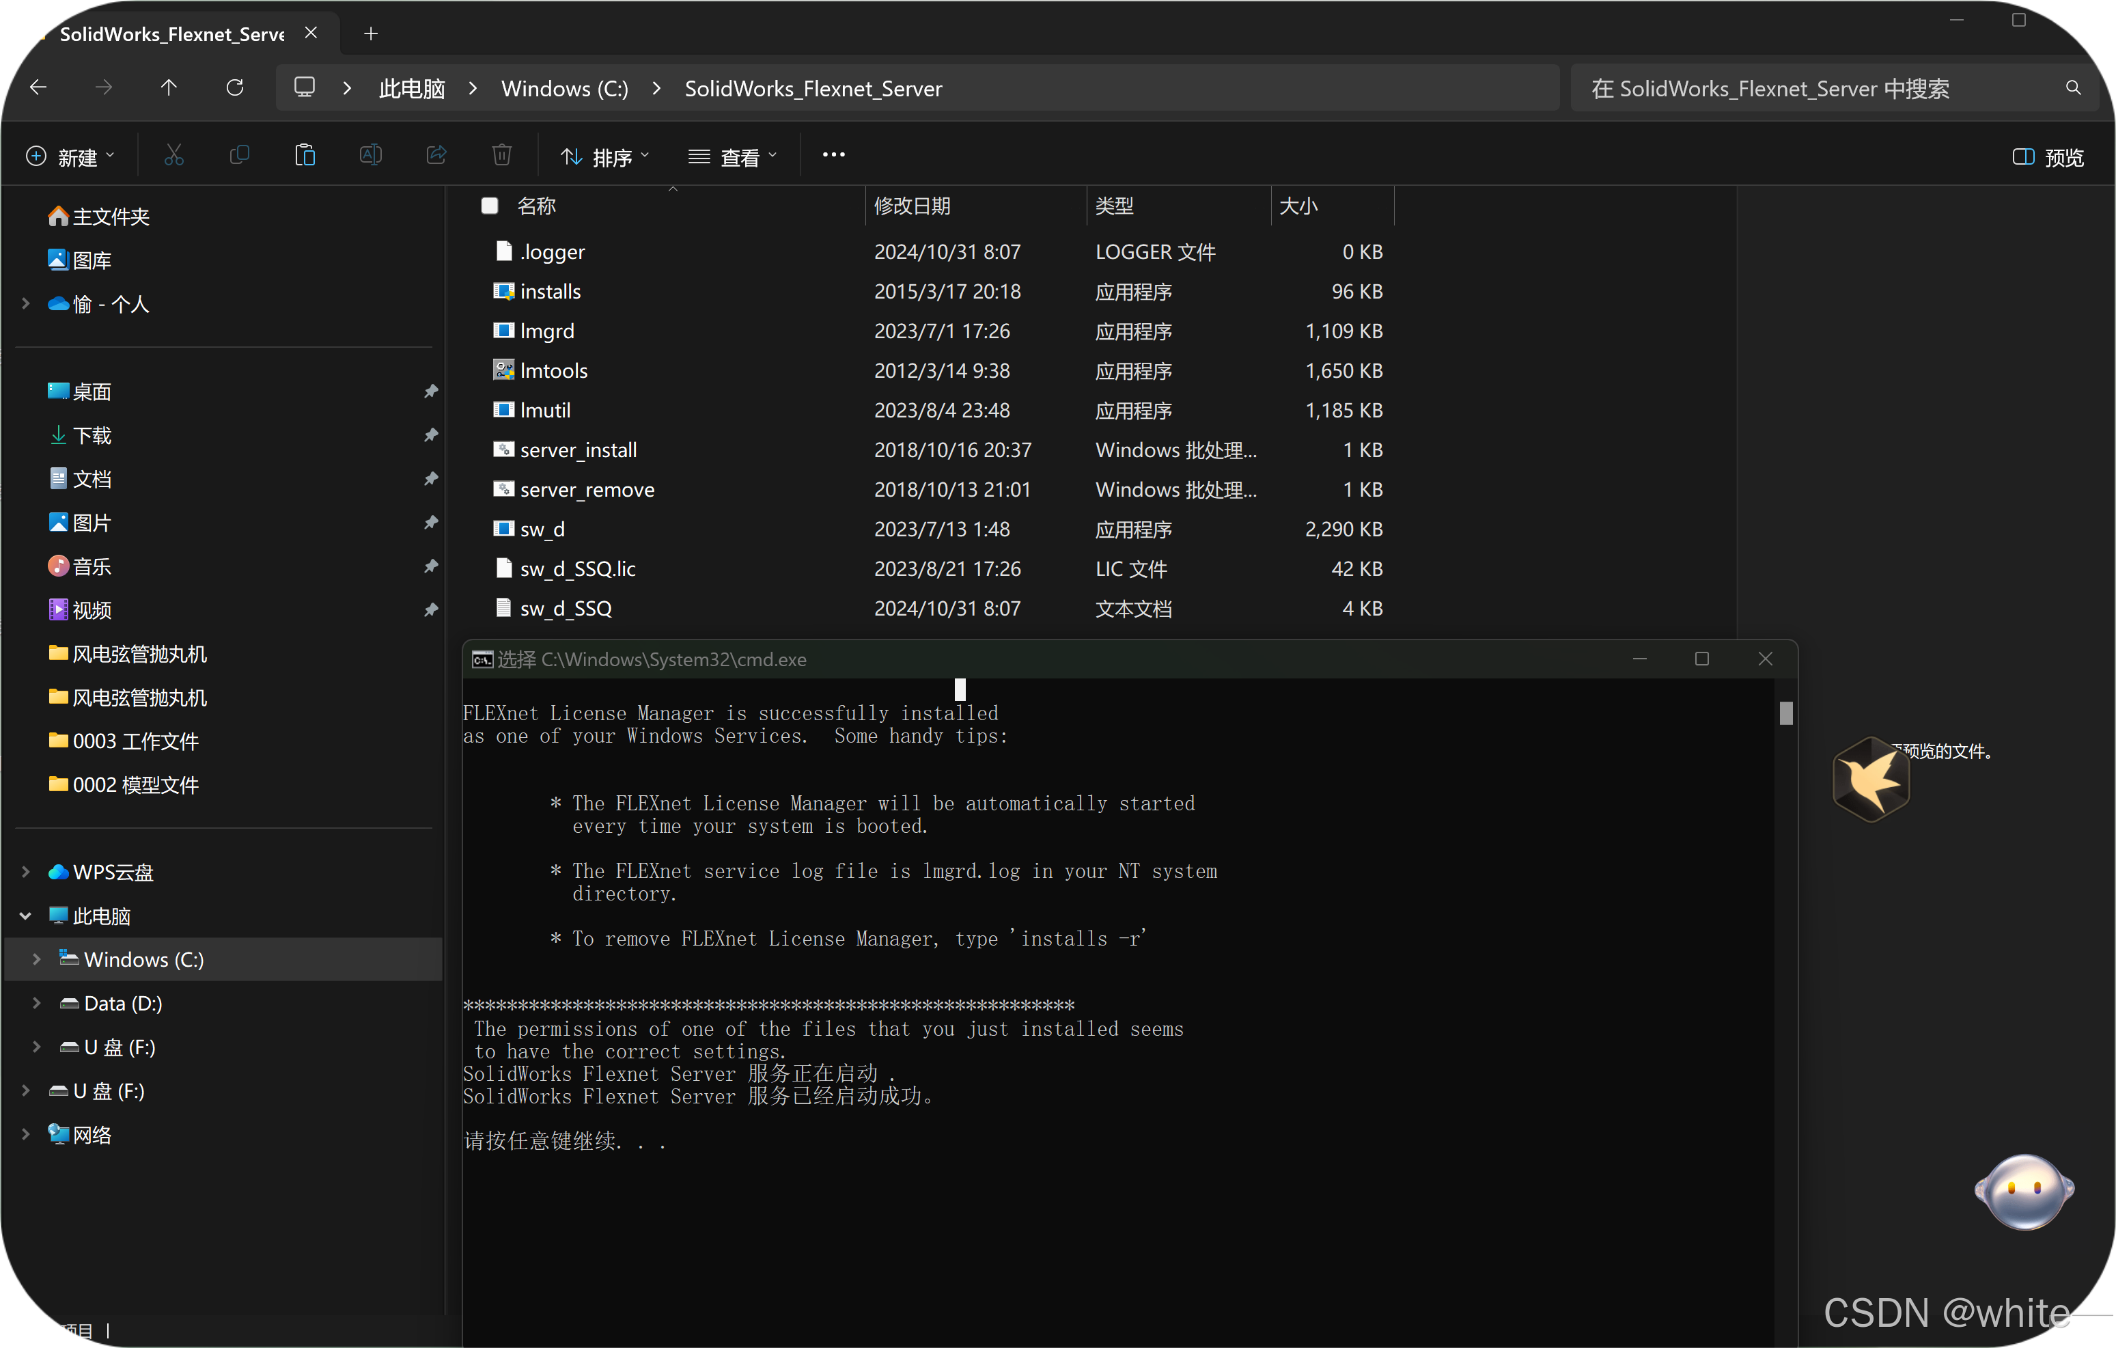Click the Cut scissors icon in toolbar
This screenshot has width=2116, height=1348.
click(x=174, y=156)
